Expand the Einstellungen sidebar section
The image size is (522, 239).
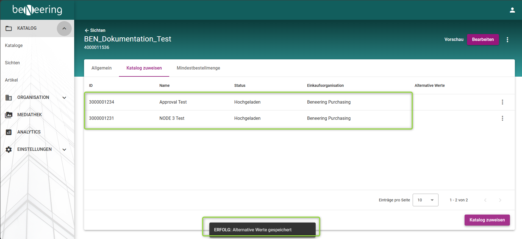coord(64,149)
